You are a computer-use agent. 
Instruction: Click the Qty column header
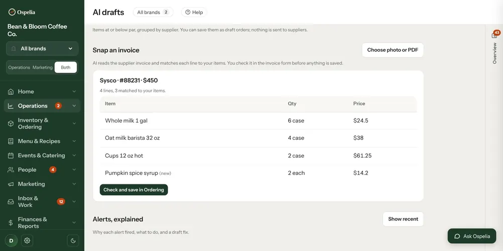292,103
